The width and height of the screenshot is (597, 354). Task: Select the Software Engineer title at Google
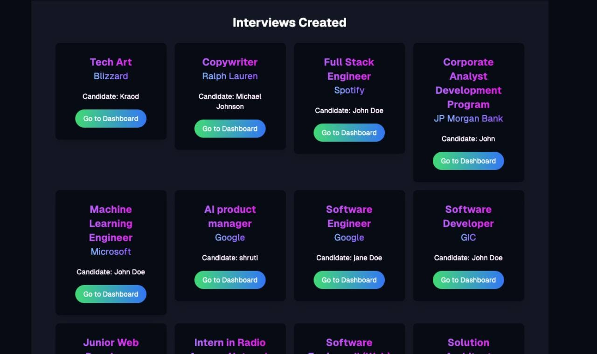pos(349,216)
